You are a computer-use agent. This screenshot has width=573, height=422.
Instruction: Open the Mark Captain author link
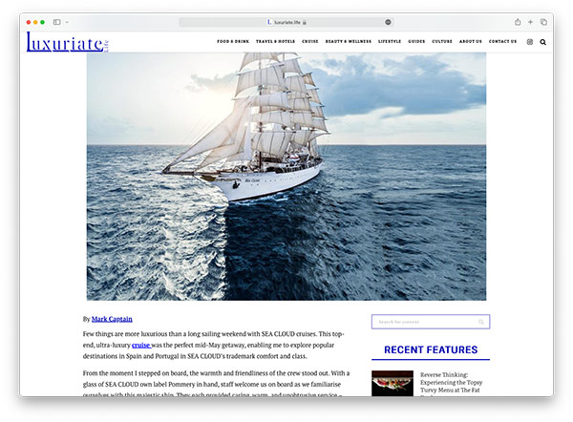point(113,319)
